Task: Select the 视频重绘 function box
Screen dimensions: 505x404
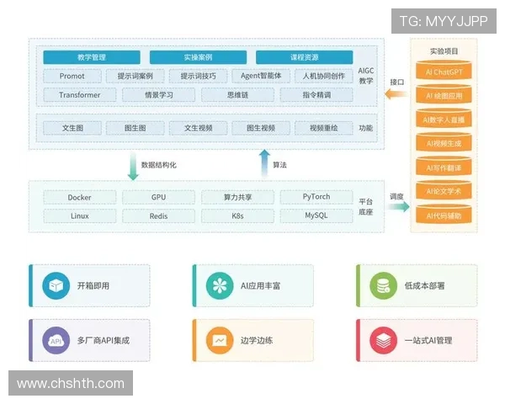Action: click(324, 128)
